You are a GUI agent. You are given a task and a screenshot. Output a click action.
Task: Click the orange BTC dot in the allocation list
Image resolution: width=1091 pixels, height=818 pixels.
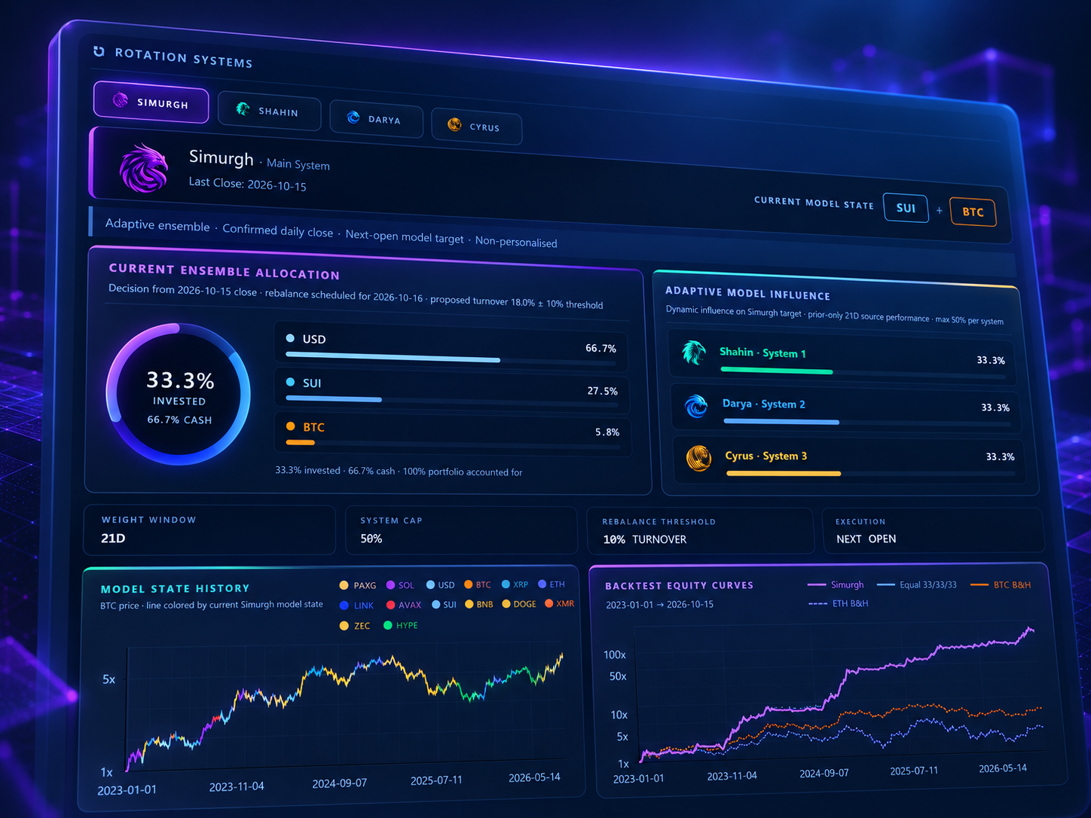[x=291, y=426]
